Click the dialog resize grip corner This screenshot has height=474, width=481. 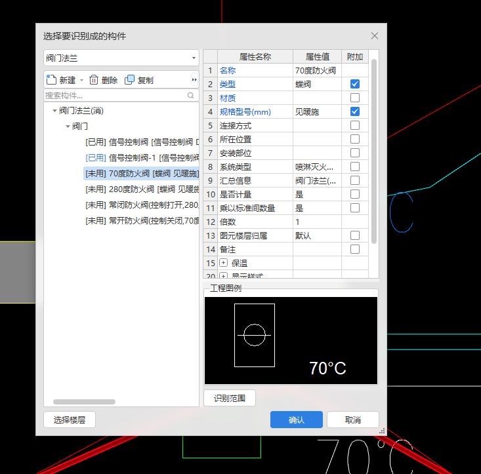tap(382, 431)
